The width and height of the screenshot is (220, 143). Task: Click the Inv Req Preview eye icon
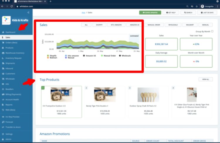point(3,117)
